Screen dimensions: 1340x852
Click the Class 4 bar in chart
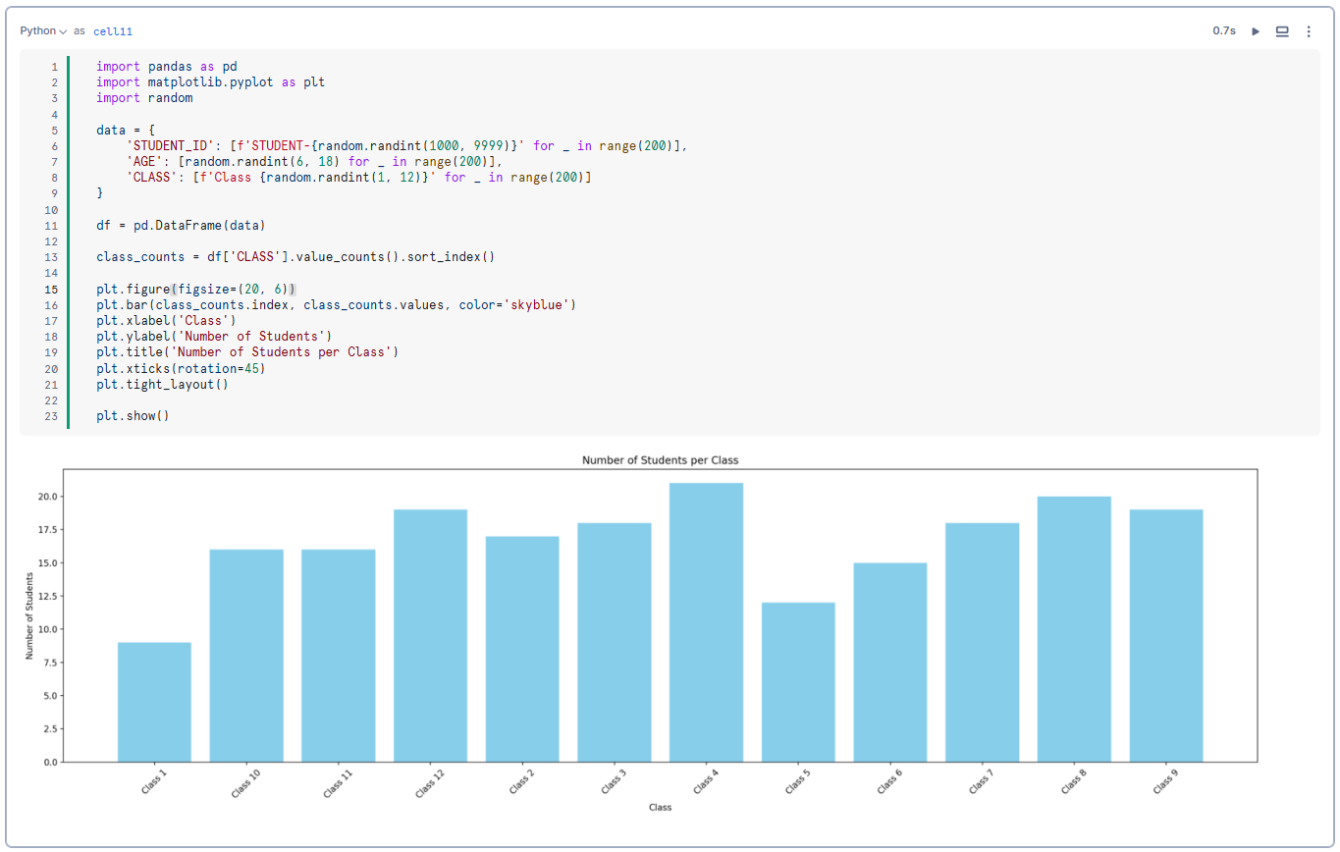pos(706,622)
